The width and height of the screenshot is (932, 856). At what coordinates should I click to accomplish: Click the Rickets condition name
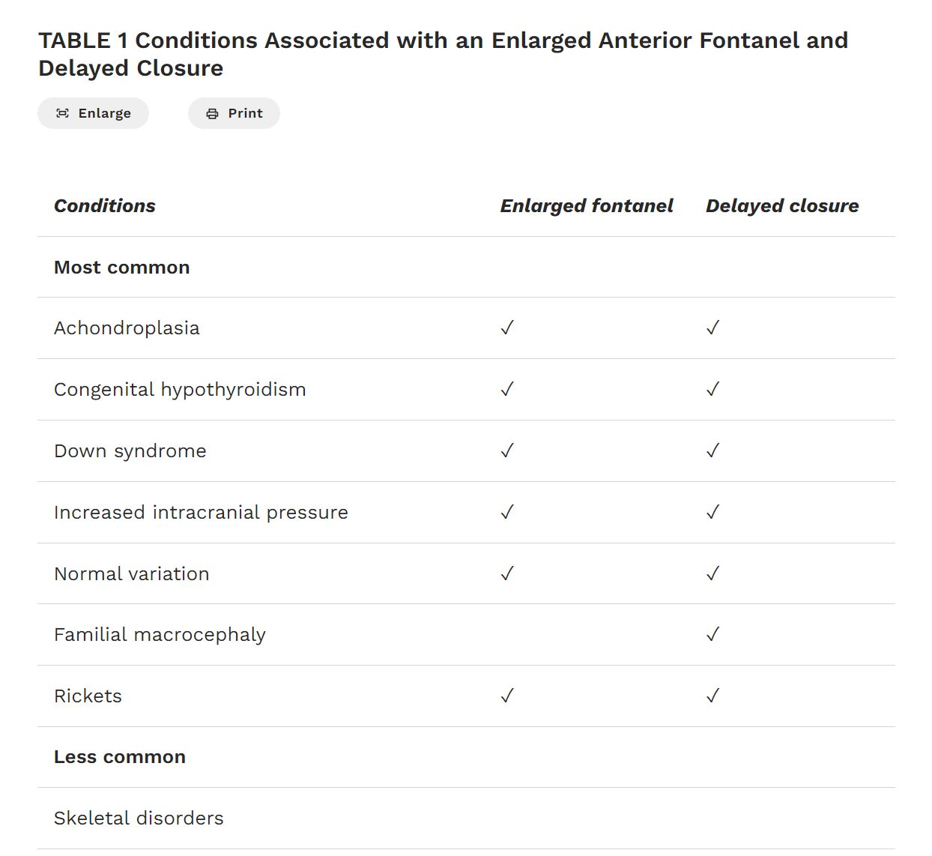coord(88,696)
